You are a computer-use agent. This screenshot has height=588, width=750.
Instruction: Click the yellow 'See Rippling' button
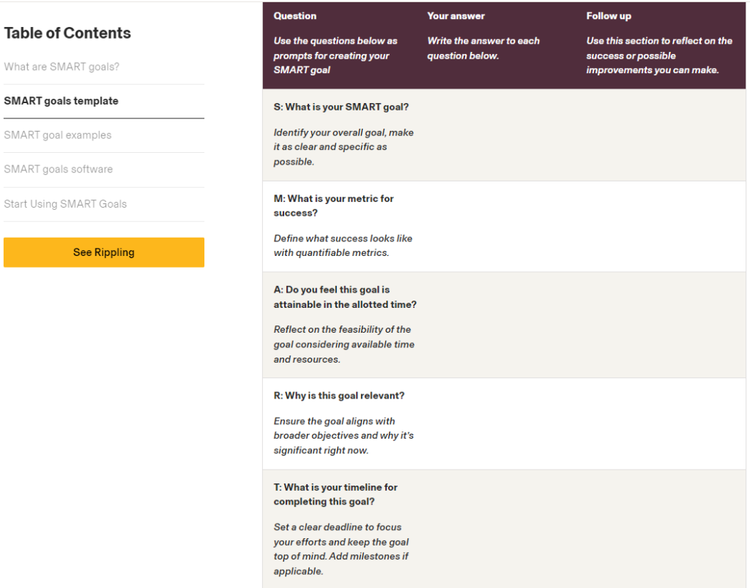point(104,252)
